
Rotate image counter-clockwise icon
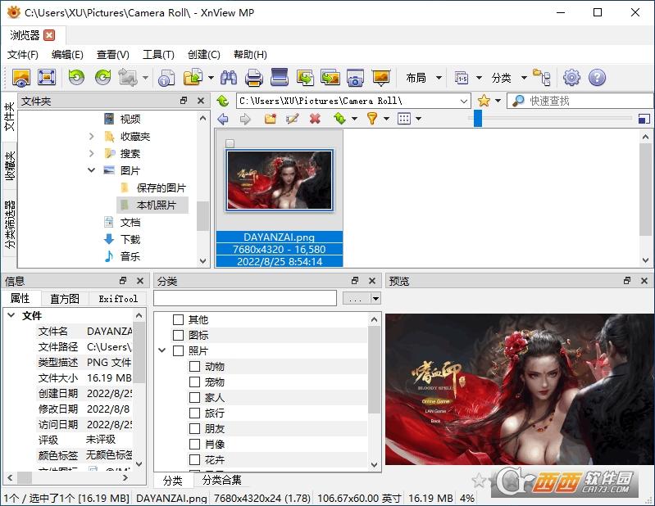76,78
